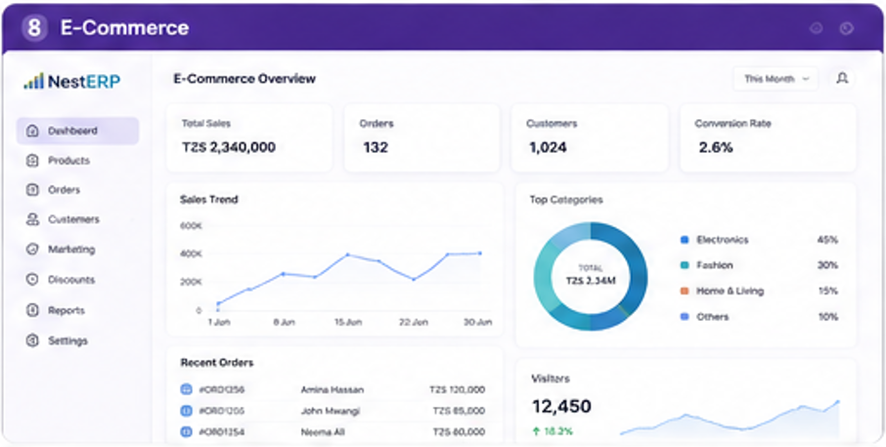Image resolution: width=886 pixels, height=447 pixels.
Task: Click the Home & Living legend color square
Action: (685, 291)
